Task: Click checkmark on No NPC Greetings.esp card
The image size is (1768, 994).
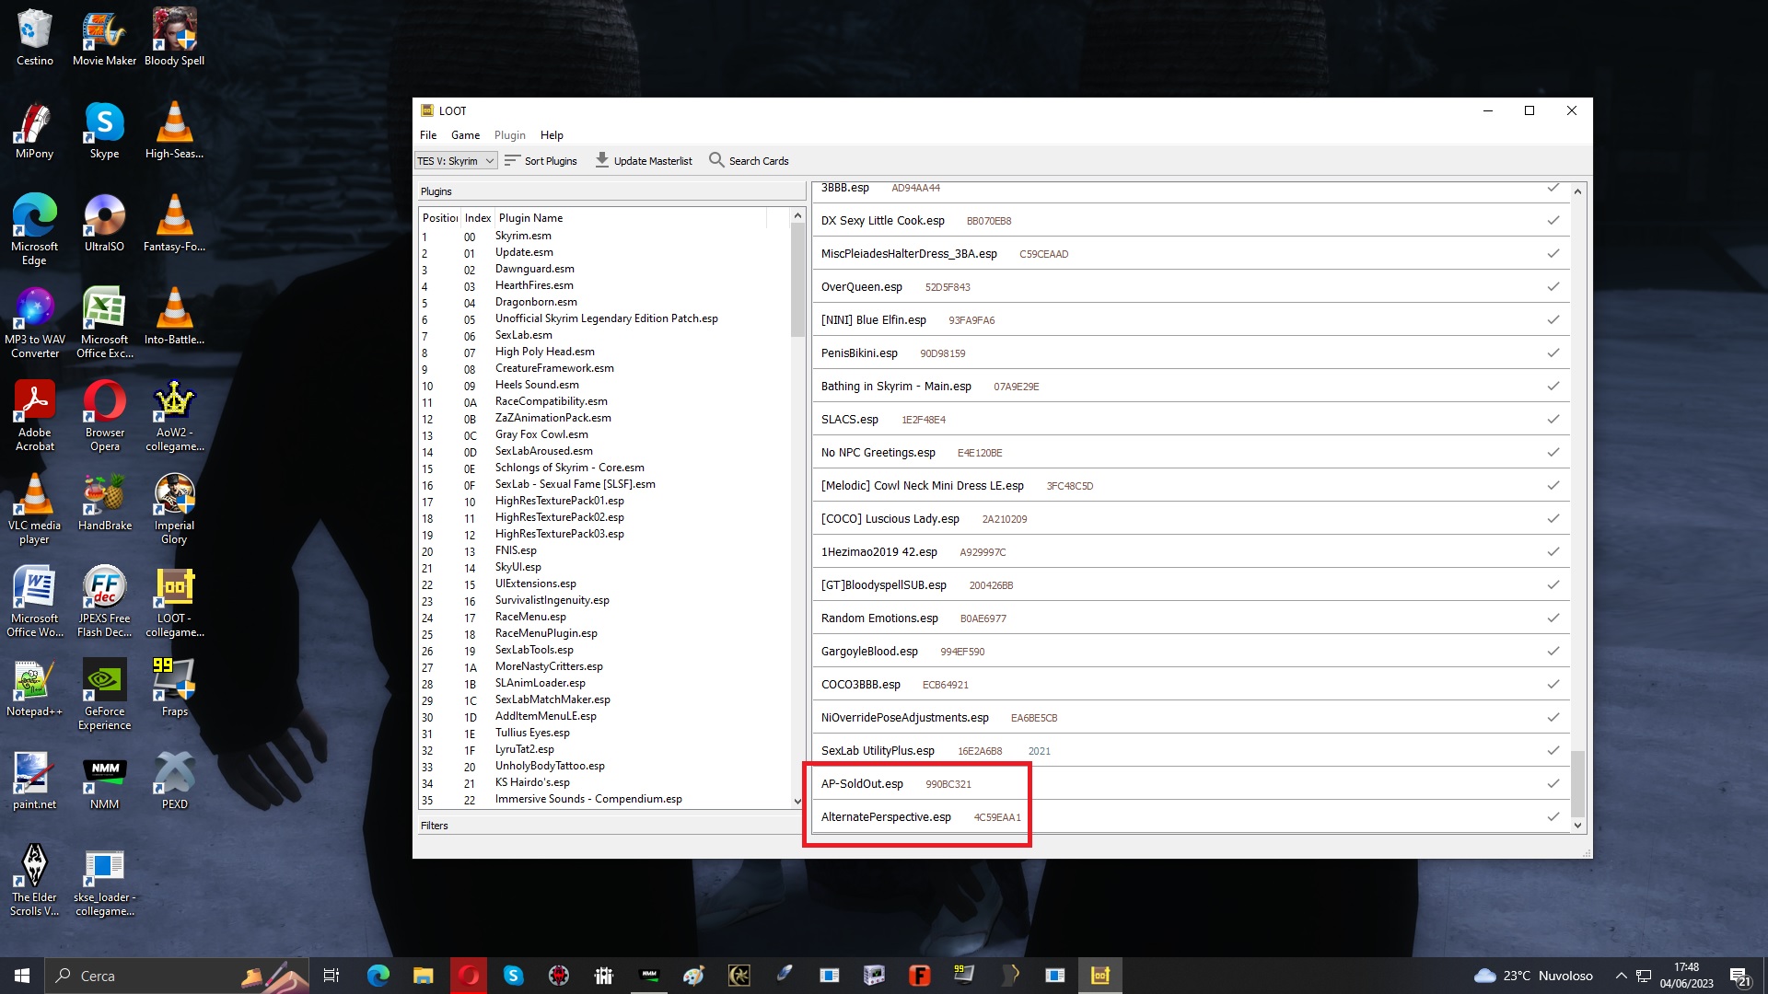Action: pos(1553,452)
